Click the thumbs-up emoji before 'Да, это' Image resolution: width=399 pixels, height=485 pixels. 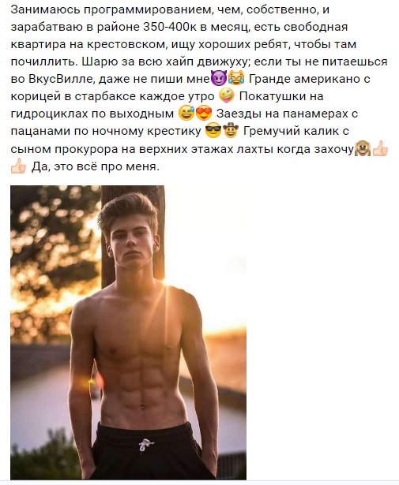click(19, 166)
